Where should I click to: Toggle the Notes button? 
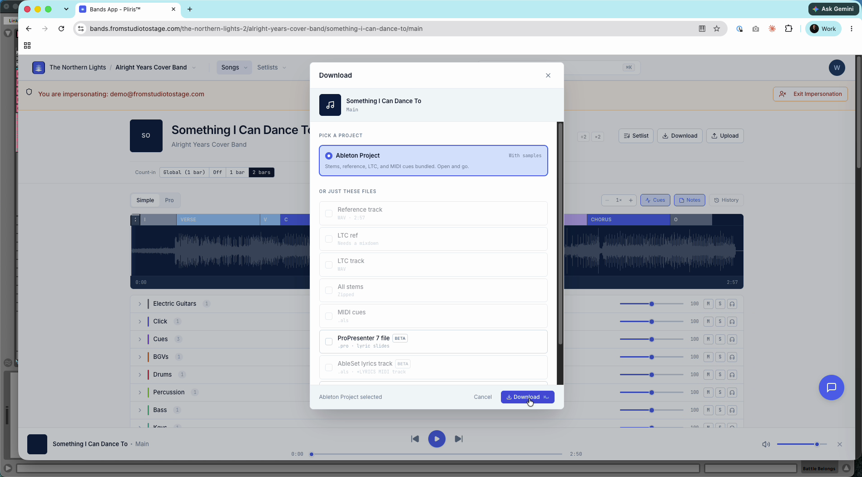coord(689,200)
